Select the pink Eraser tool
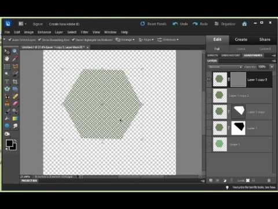 pos(15,104)
